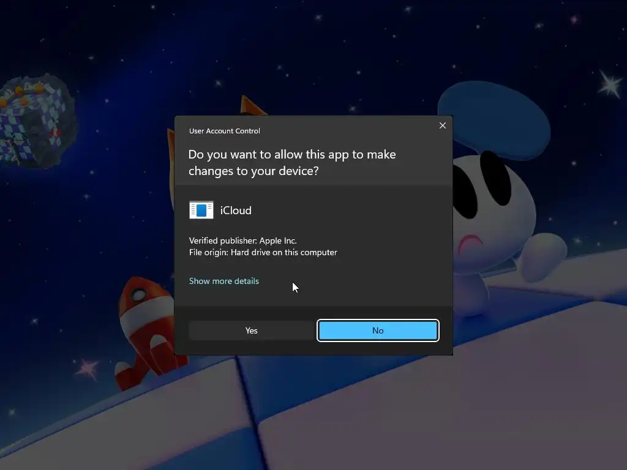Click the 'Do you want to allow' heading
627x470 pixels.
[x=292, y=163]
